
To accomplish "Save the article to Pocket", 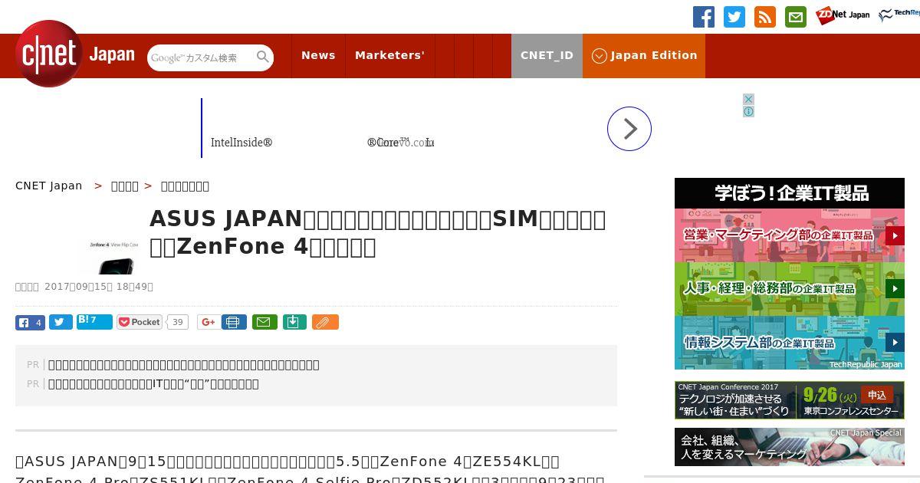I will [140, 322].
